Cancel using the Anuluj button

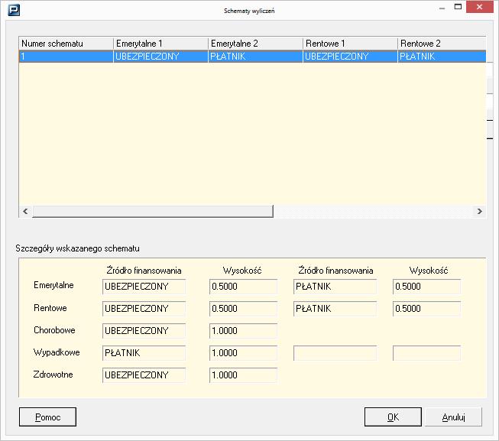tap(453, 417)
